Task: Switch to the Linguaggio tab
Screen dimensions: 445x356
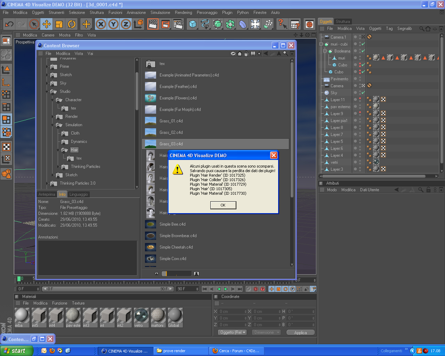Action: [79, 194]
